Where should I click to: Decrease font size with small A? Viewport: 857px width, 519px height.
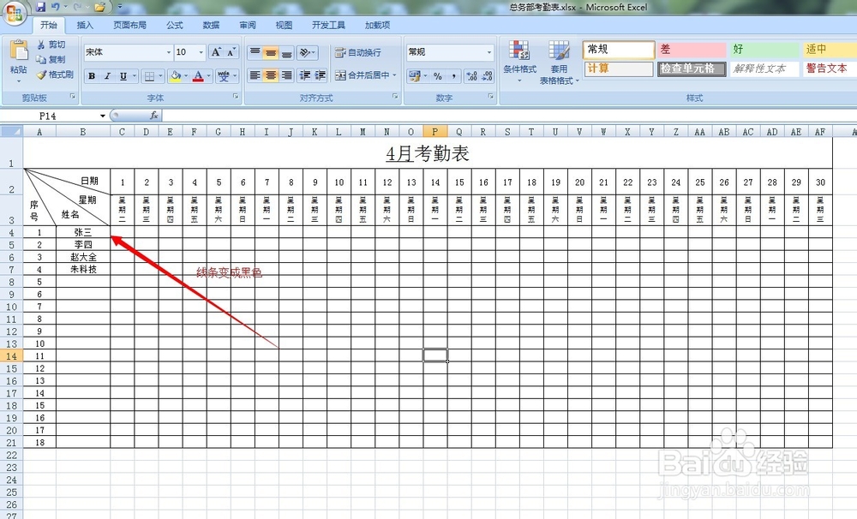231,52
